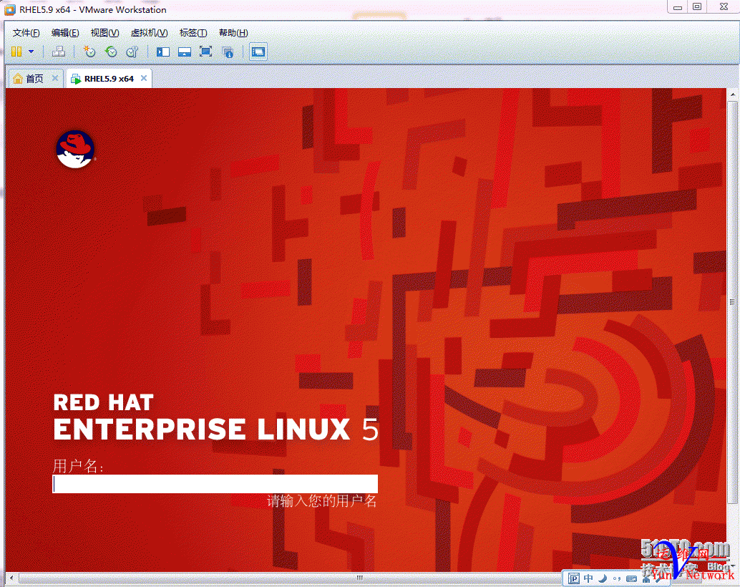Open the 编辑(E) menu
Viewport: 740px width, 587px height.
click(65, 33)
